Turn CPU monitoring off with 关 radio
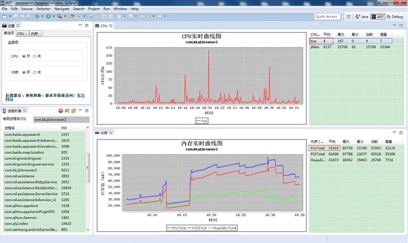The image size is (408, 243). pyautogui.click(x=35, y=56)
